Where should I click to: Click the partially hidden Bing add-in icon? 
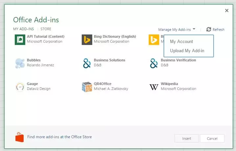154,39
